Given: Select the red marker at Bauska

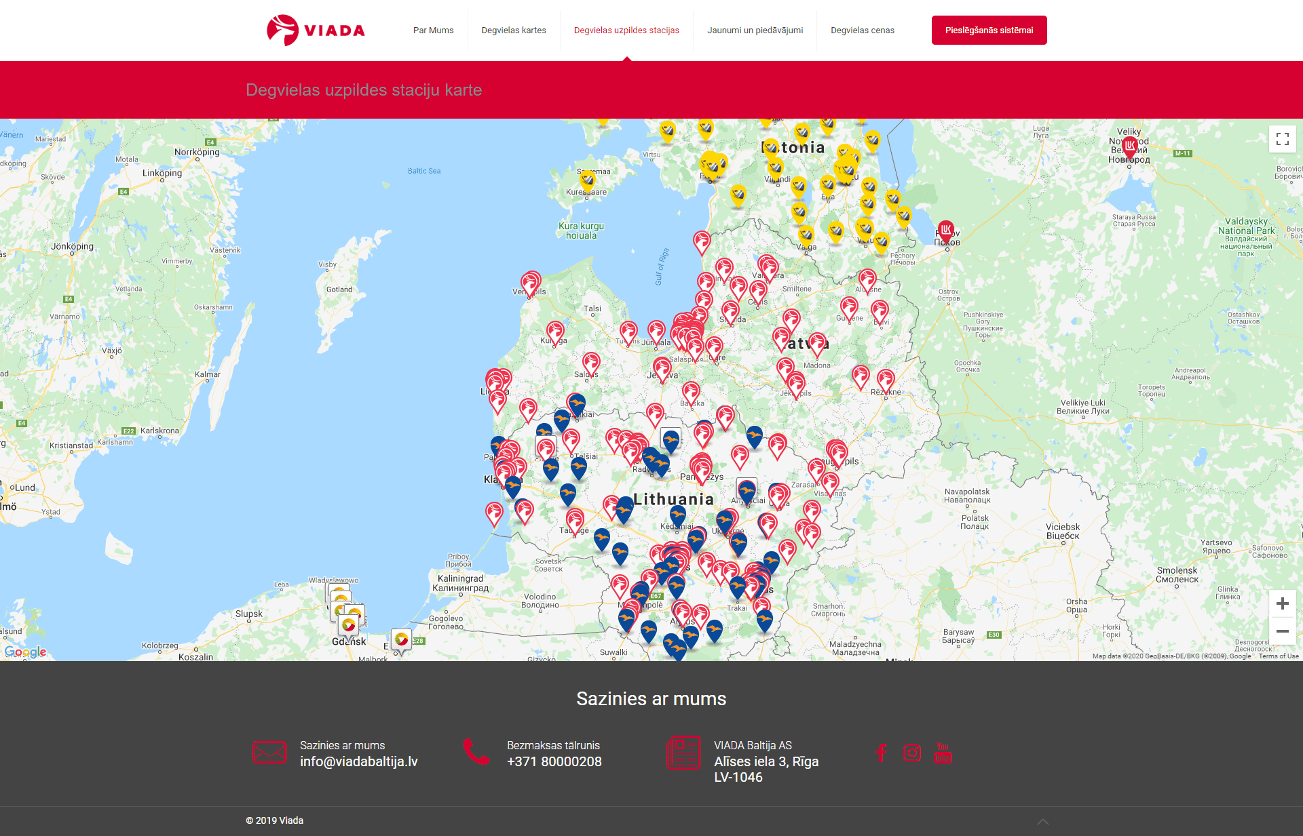Looking at the screenshot, I should tap(691, 393).
